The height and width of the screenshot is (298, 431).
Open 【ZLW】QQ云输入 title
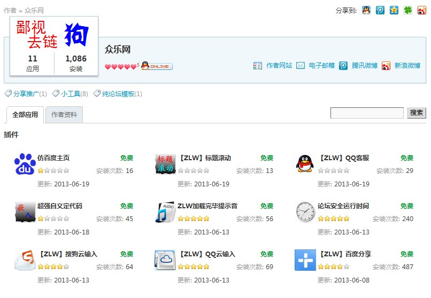[x=207, y=254]
